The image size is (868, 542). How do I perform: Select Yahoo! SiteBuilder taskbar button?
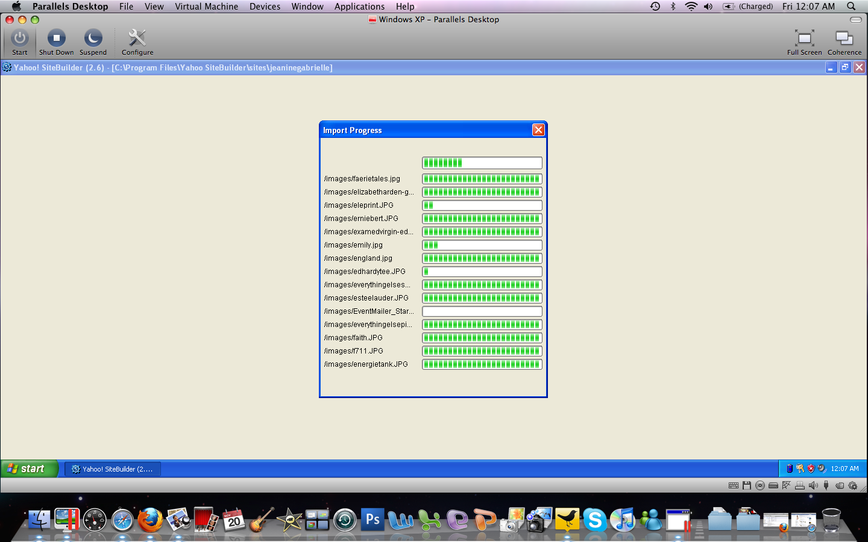point(113,469)
